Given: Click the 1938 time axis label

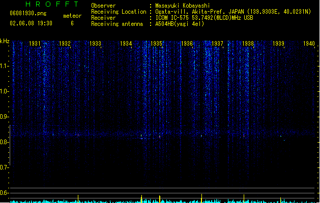Looking at the screenshot, I should pos(248,43).
